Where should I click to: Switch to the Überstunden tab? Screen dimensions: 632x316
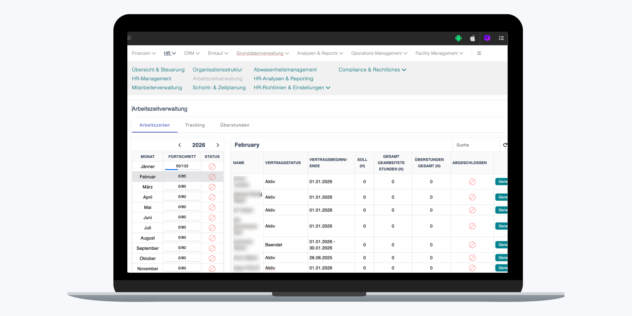[235, 125]
